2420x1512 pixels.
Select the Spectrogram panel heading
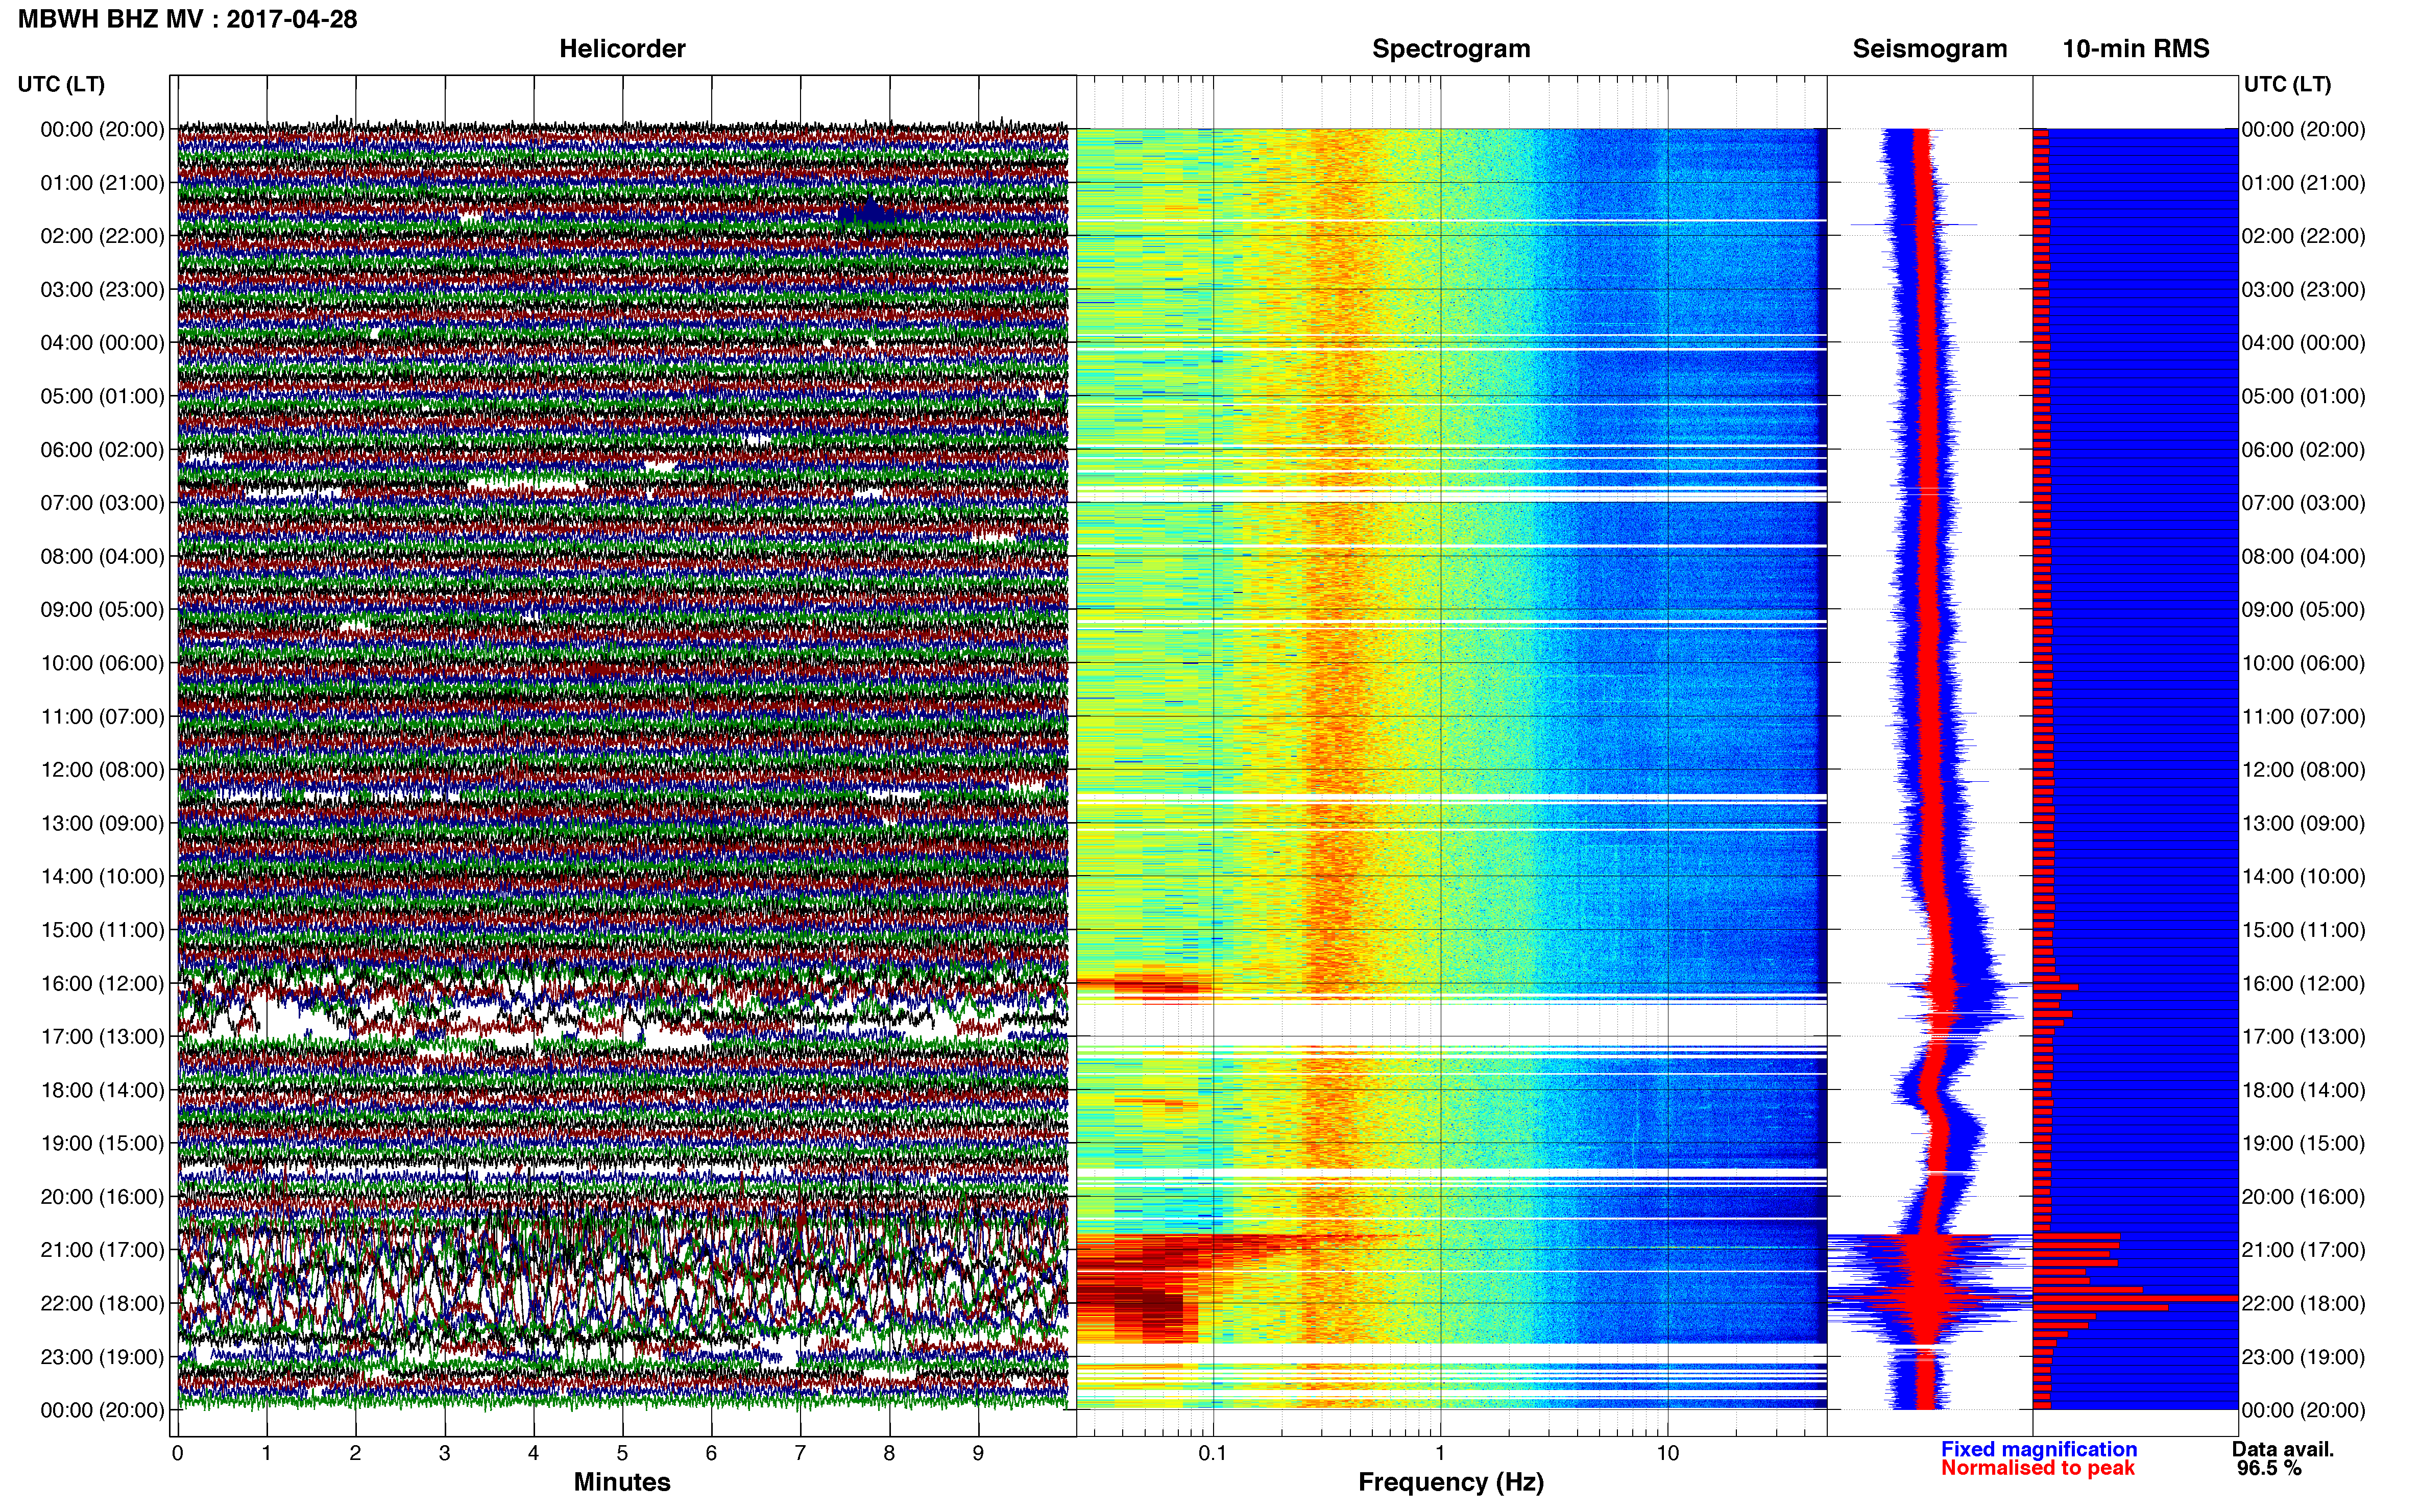(1450, 49)
